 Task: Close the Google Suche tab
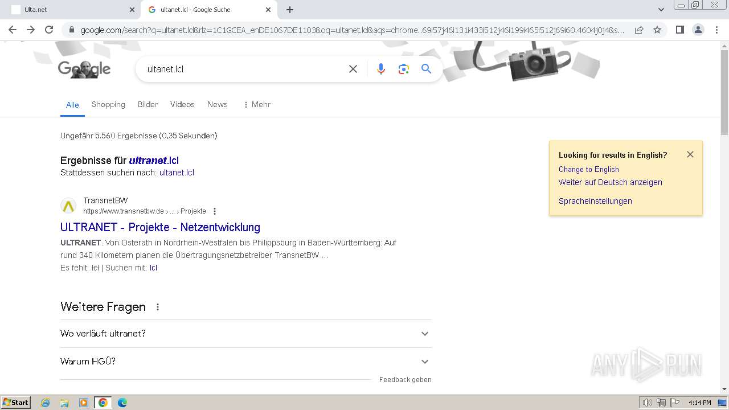click(x=268, y=10)
